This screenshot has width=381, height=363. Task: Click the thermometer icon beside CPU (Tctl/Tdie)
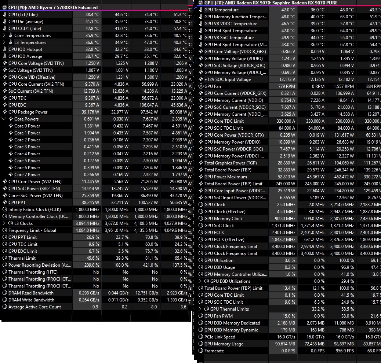5,15
